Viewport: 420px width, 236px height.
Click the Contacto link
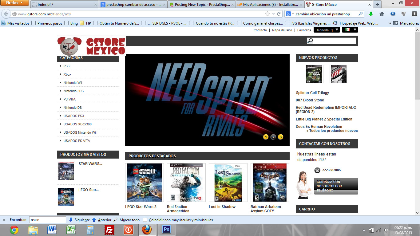coord(260,30)
